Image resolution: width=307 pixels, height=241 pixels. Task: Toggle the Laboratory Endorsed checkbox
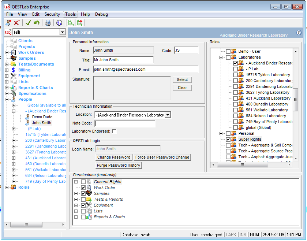[114, 131]
